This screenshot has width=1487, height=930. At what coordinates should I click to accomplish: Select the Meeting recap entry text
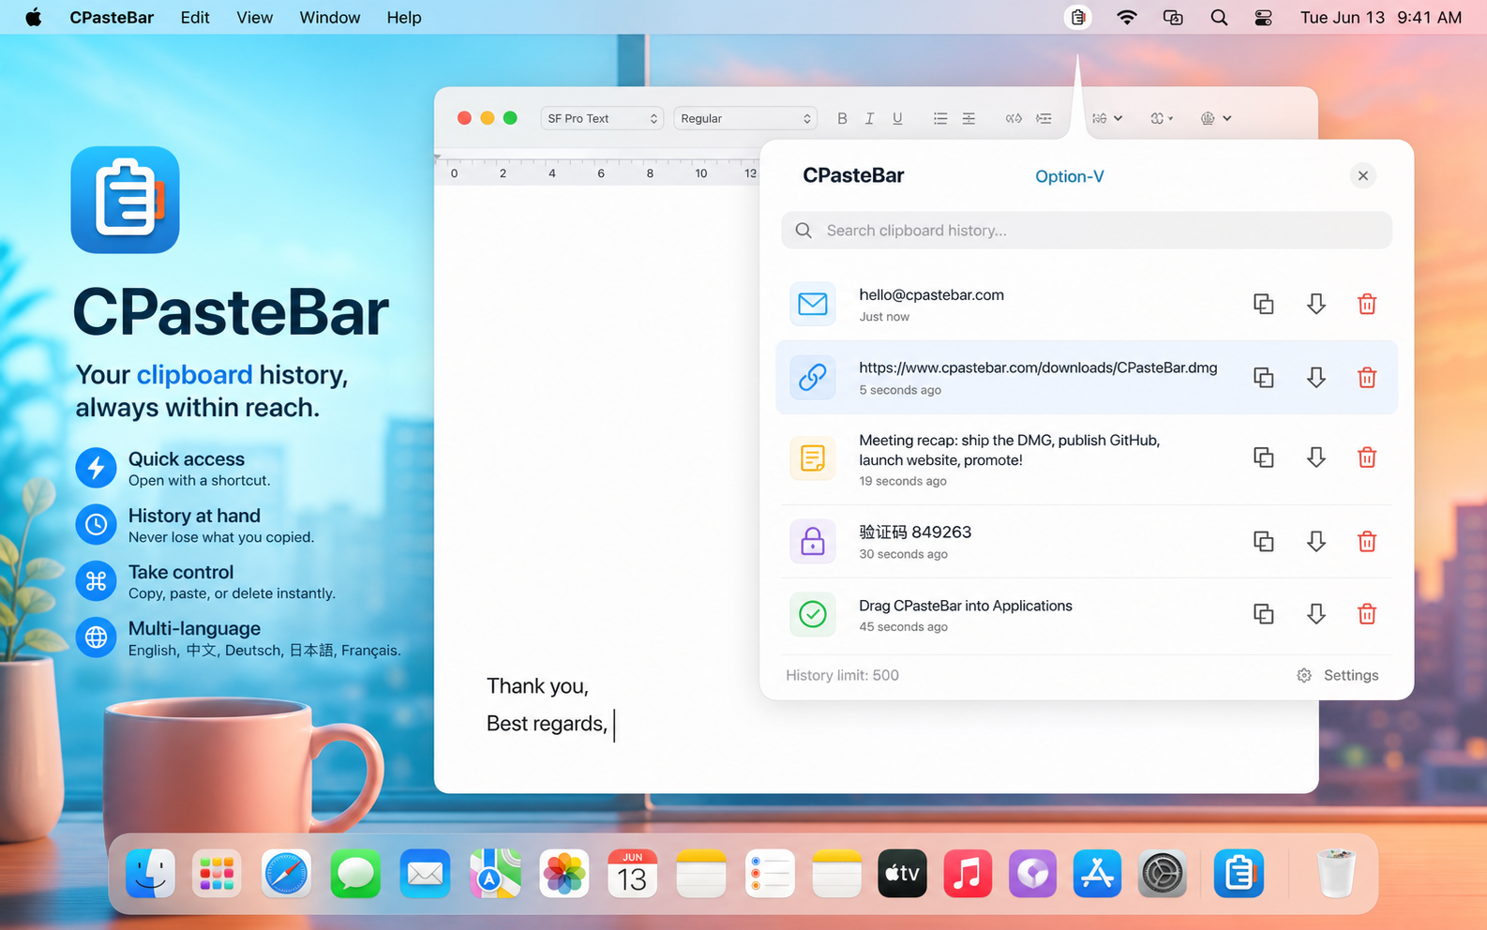pyautogui.click(x=1010, y=450)
